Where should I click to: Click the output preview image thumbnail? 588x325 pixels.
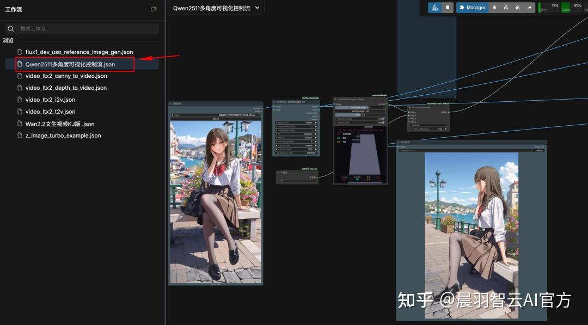click(471, 235)
